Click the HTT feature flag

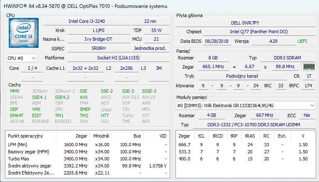[105, 116]
